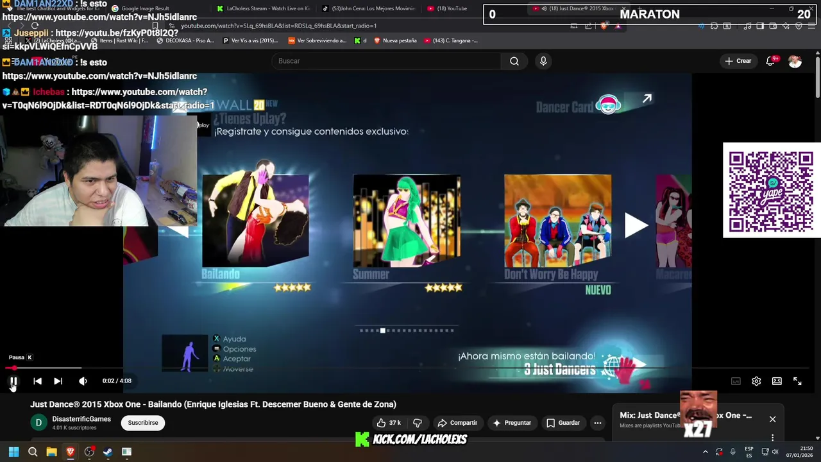
Task: Open the DECOKASA - Piso bookmark
Action: pos(185,40)
